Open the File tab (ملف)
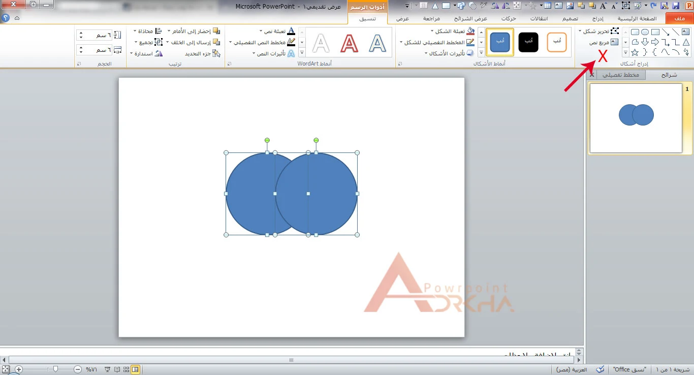The height and width of the screenshot is (375, 694). (x=679, y=18)
